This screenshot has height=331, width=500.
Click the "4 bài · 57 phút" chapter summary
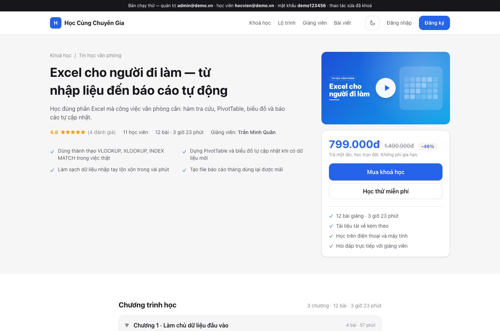pyautogui.click(x=361, y=325)
